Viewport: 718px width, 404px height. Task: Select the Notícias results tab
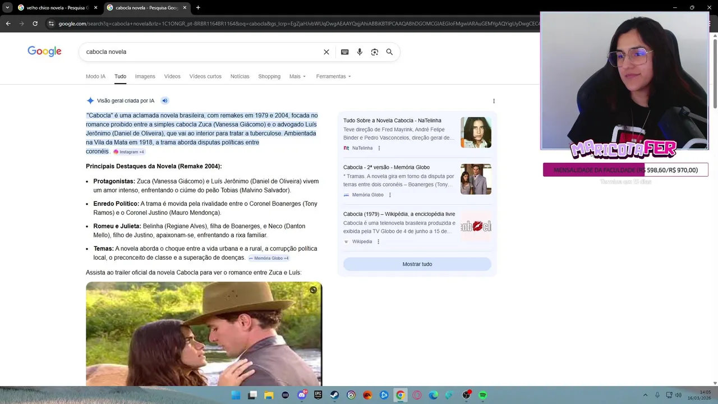click(240, 76)
